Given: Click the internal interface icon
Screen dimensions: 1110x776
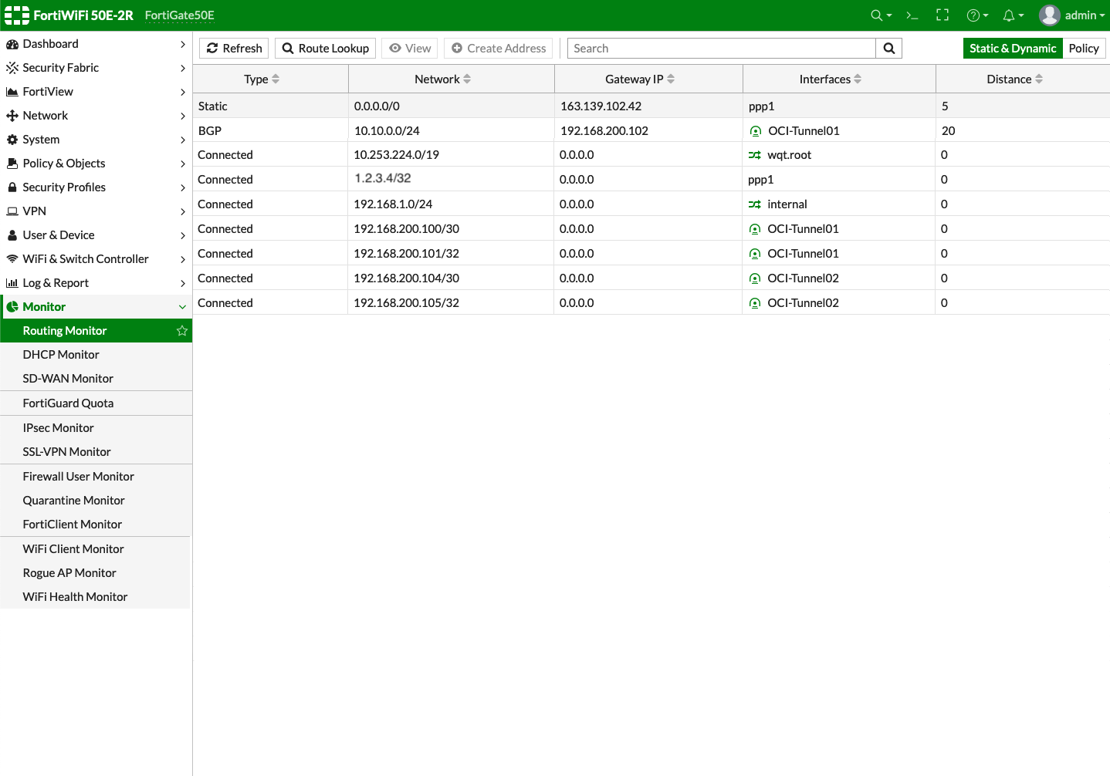Looking at the screenshot, I should [755, 204].
